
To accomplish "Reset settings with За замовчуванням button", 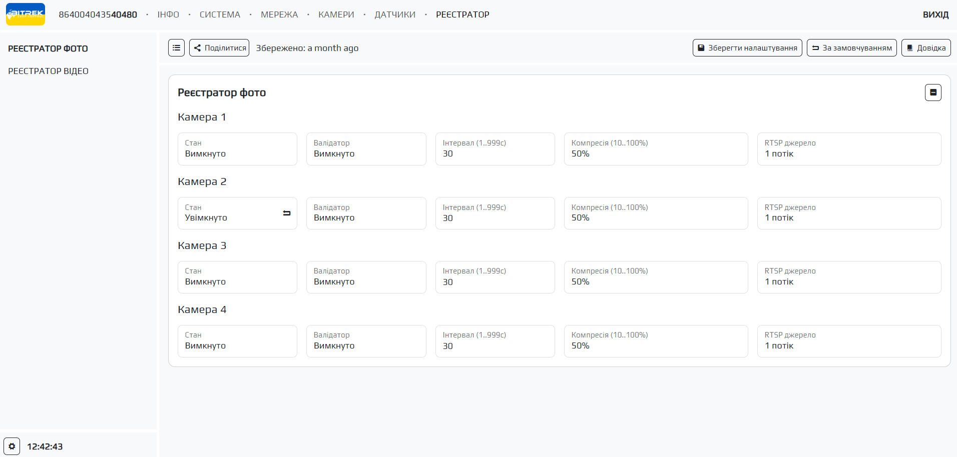I will pos(851,48).
